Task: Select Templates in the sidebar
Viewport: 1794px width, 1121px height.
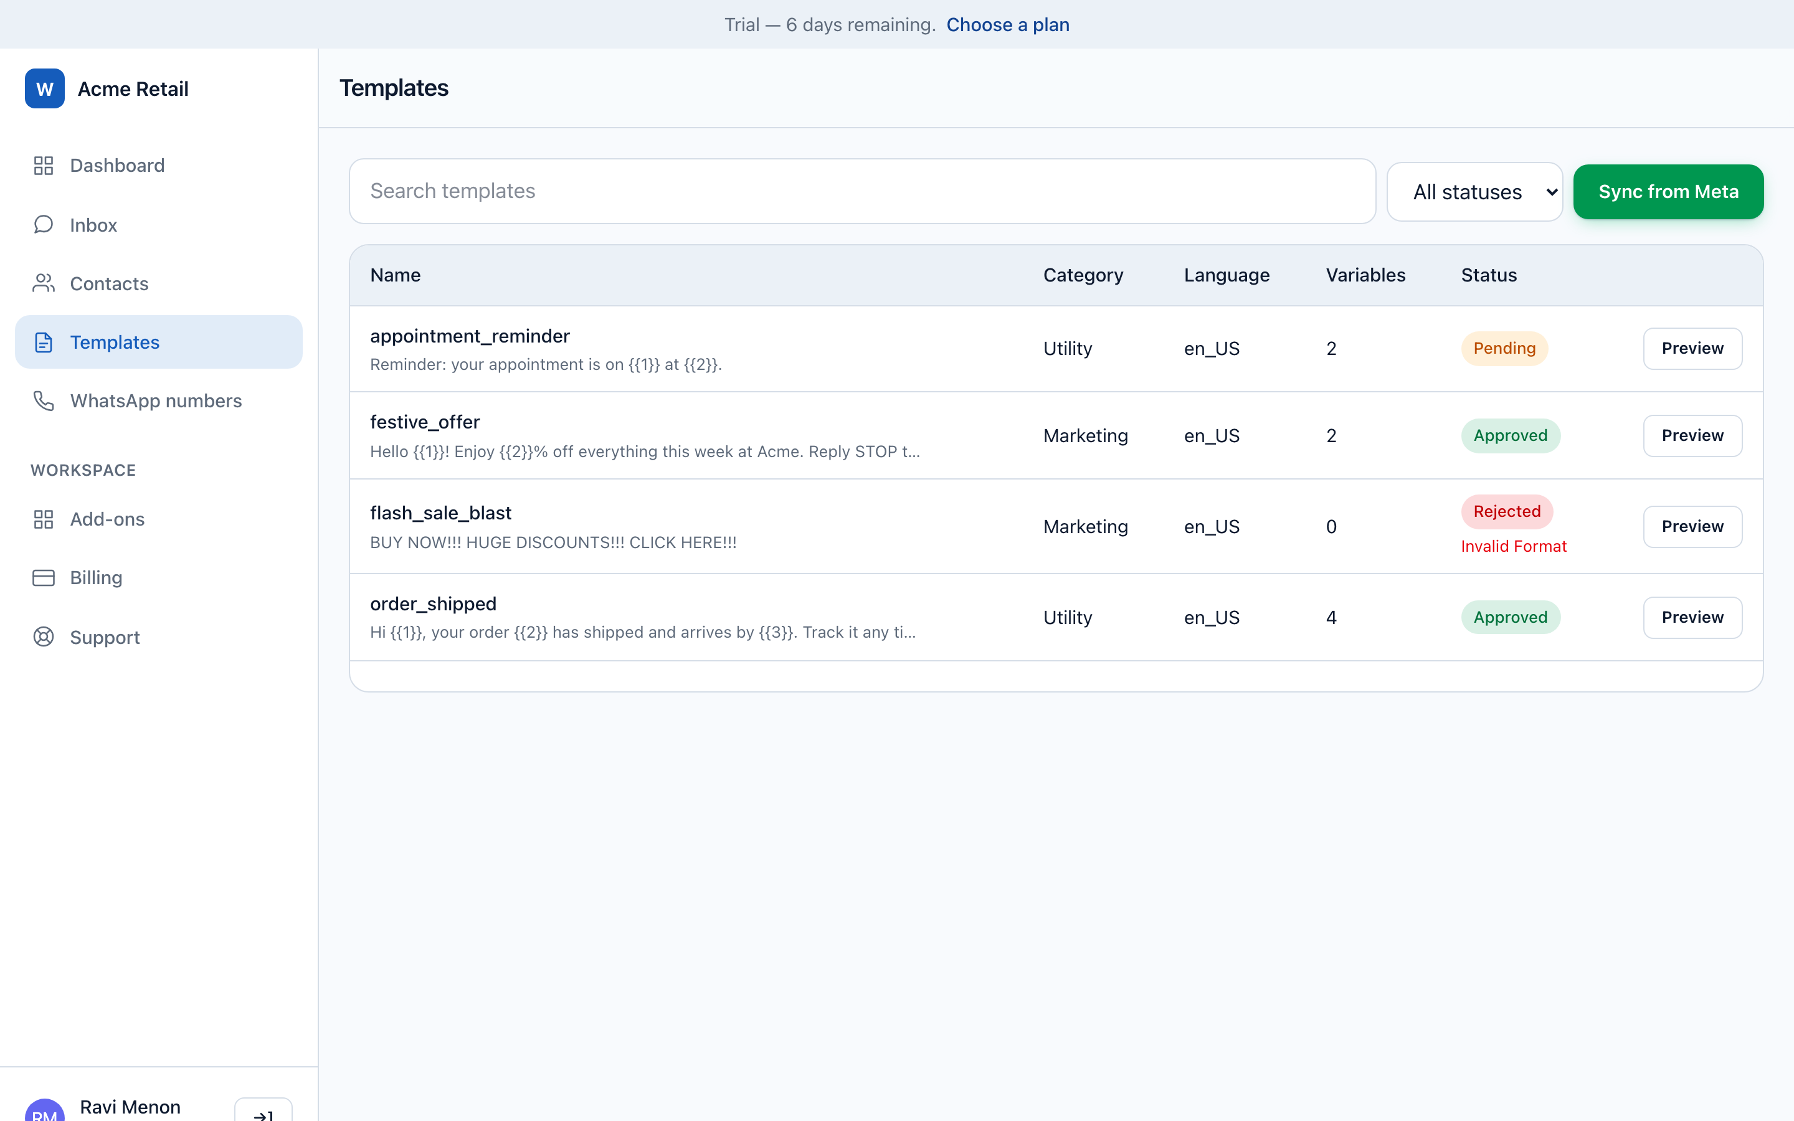Action: coord(159,342)
